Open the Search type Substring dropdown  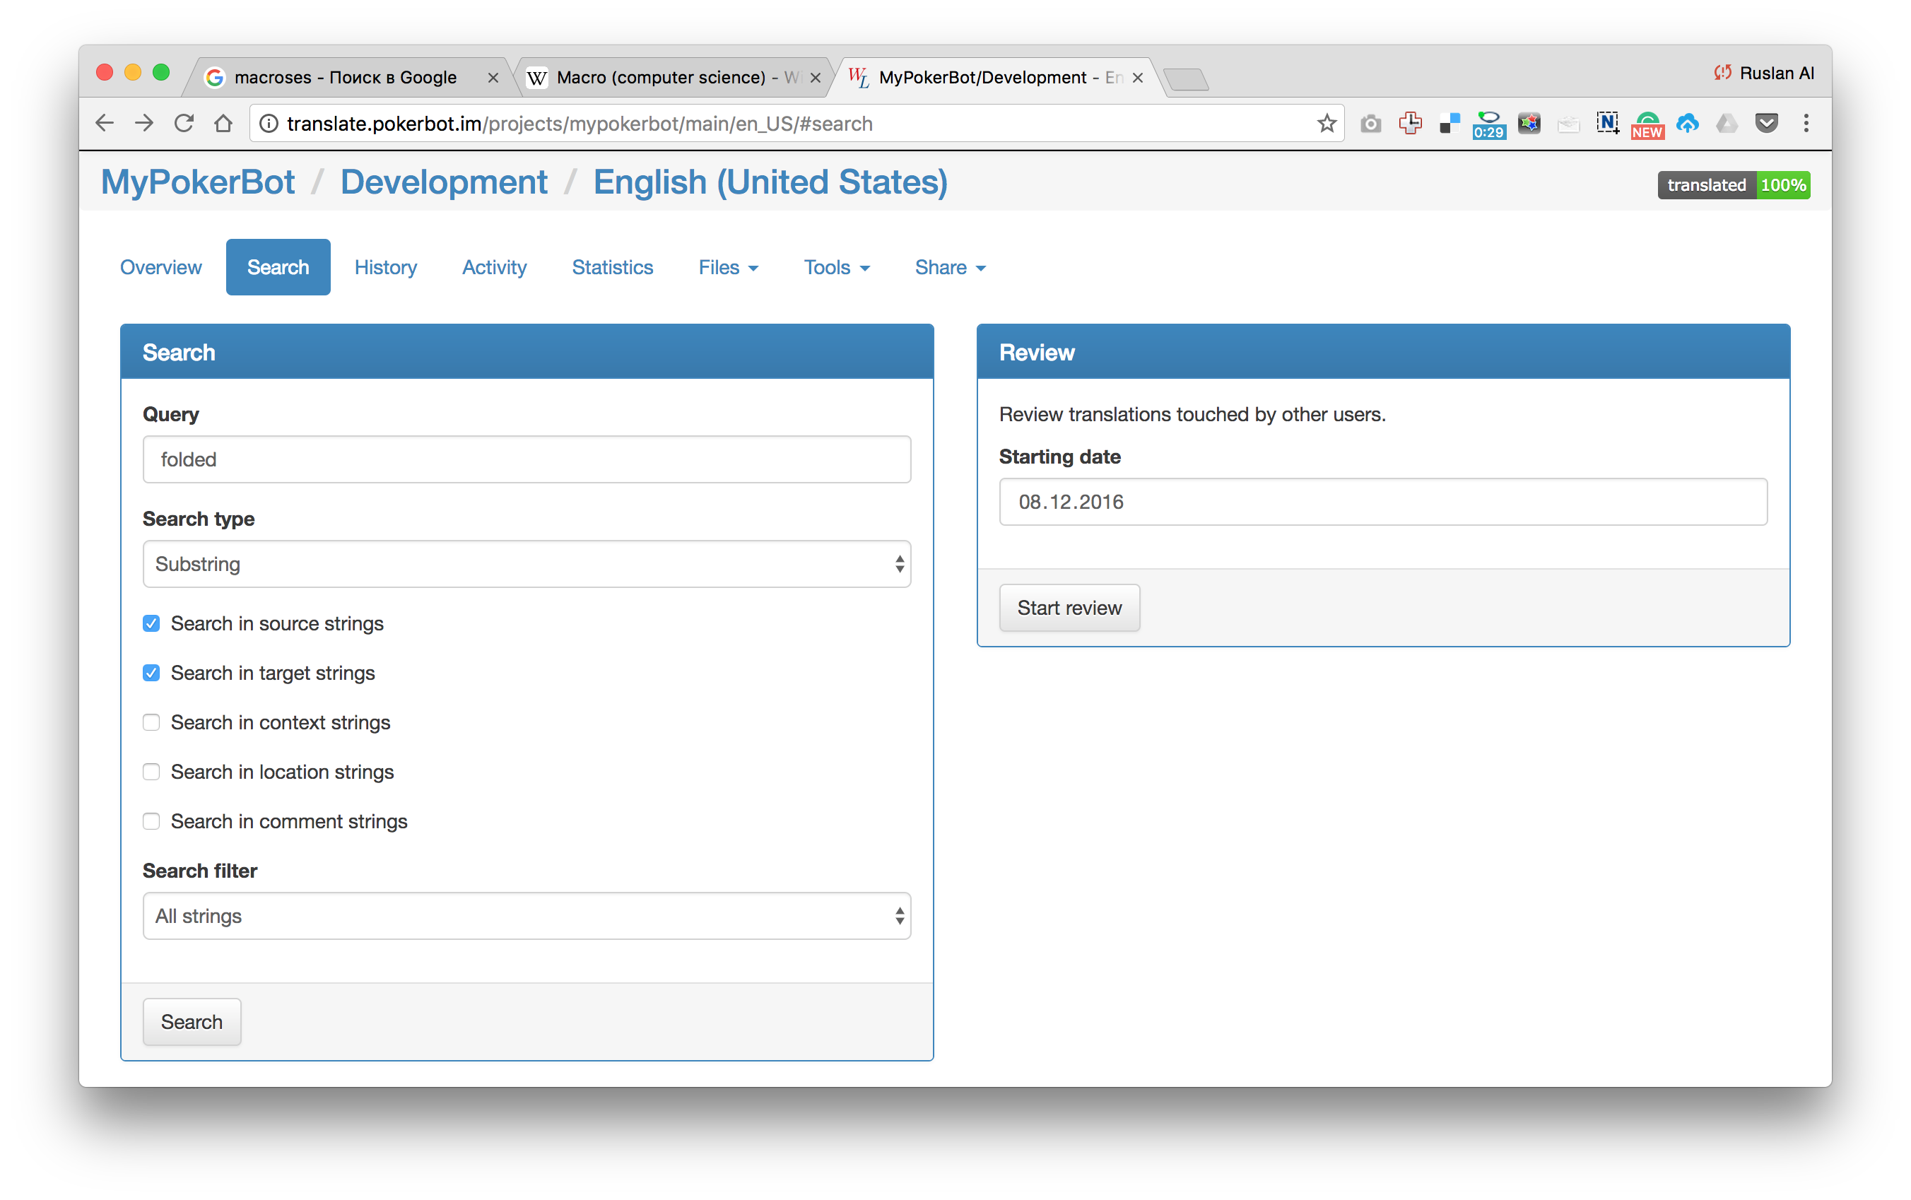526,564
